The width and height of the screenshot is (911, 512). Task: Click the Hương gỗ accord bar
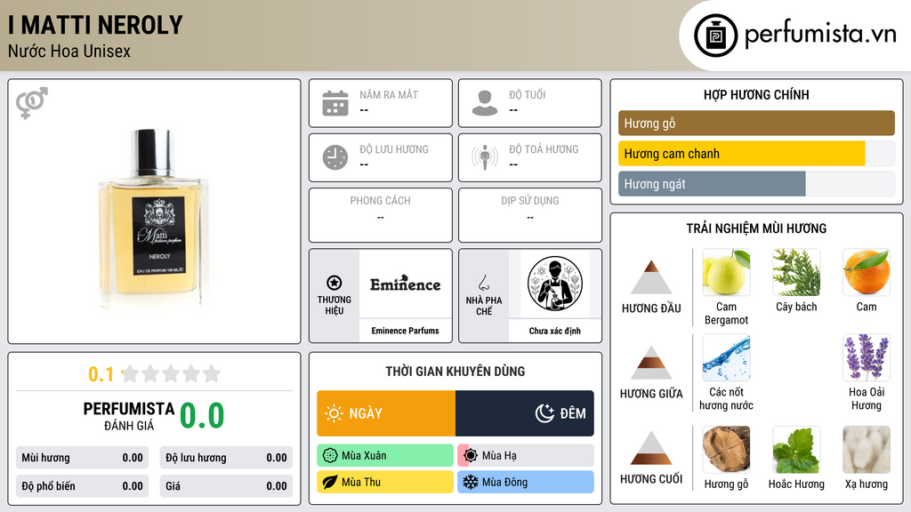click(x=756, y=123)
